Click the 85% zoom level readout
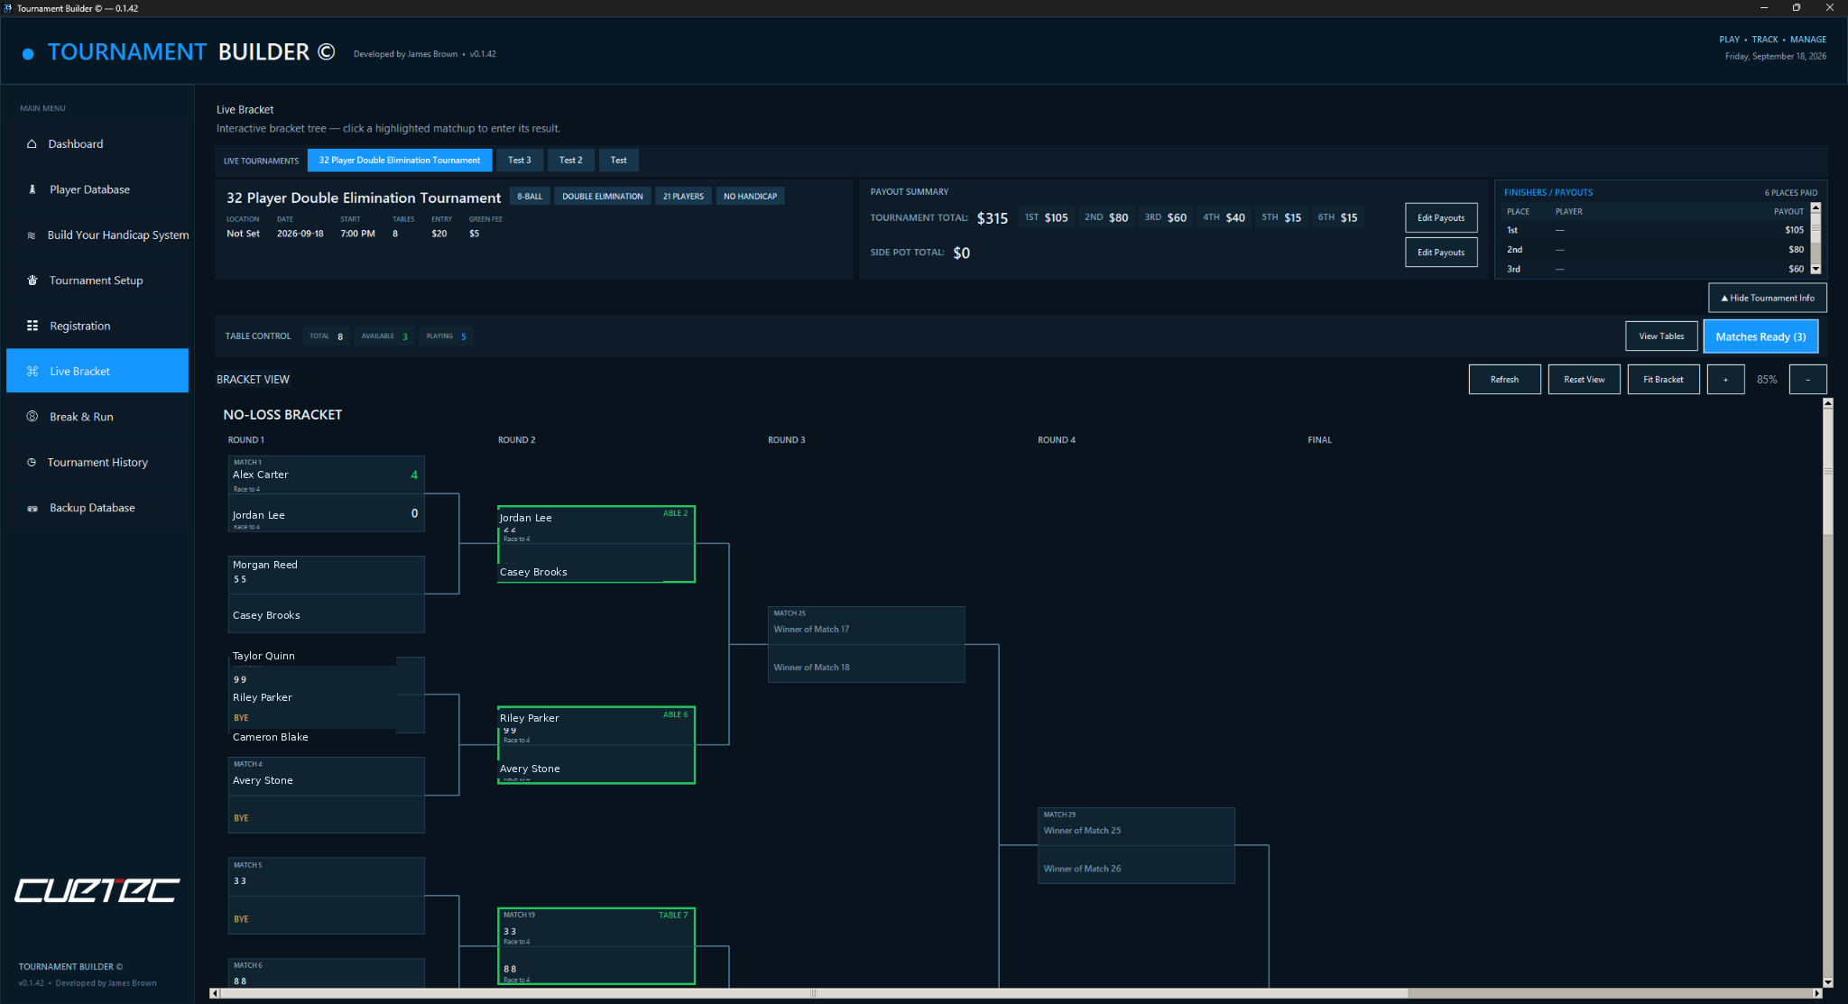Viewport: 1848px width, 1004px height. [1767, 380]
